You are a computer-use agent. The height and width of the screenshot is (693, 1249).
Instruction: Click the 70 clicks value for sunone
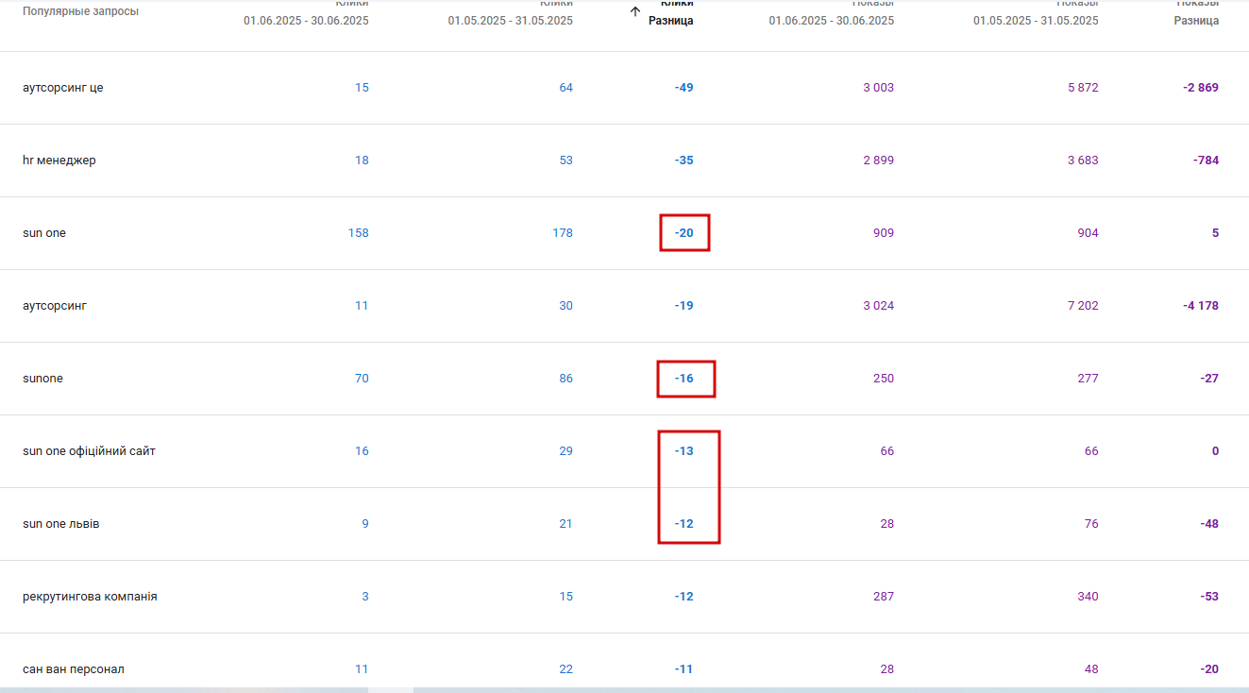[362, 379]
